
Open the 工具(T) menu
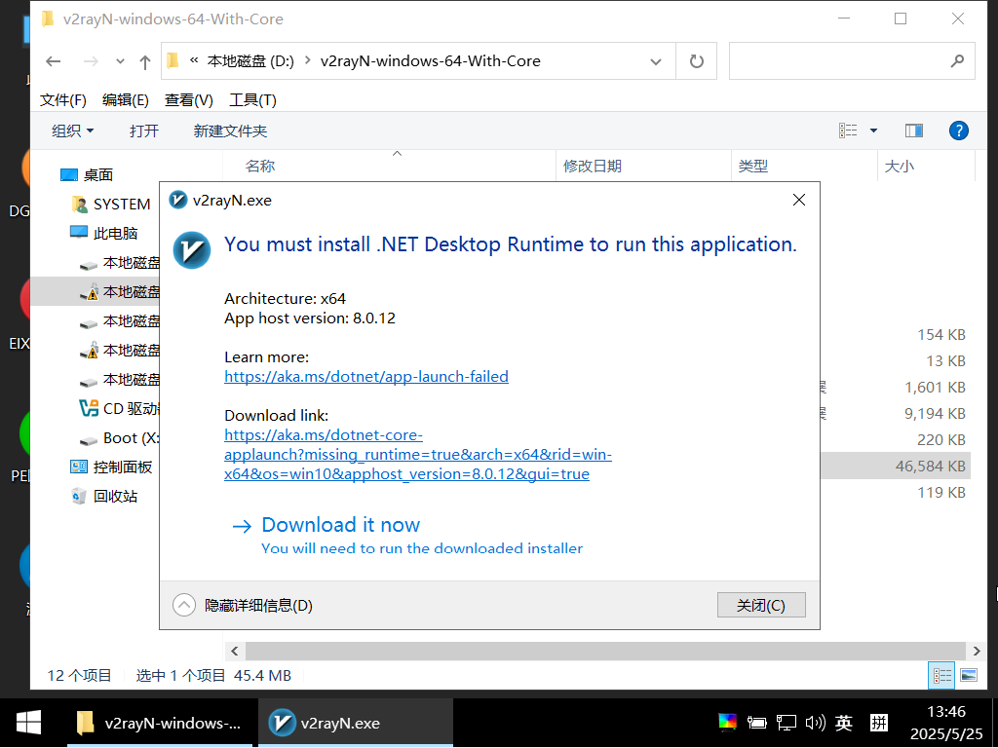coord(252,100)
